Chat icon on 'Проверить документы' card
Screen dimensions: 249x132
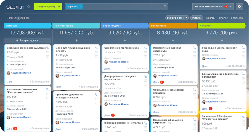pos(96,103)
